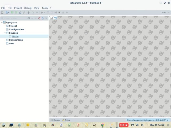Collapse the kgtograms project root node

pyautogui.click(x=2, y=22)
